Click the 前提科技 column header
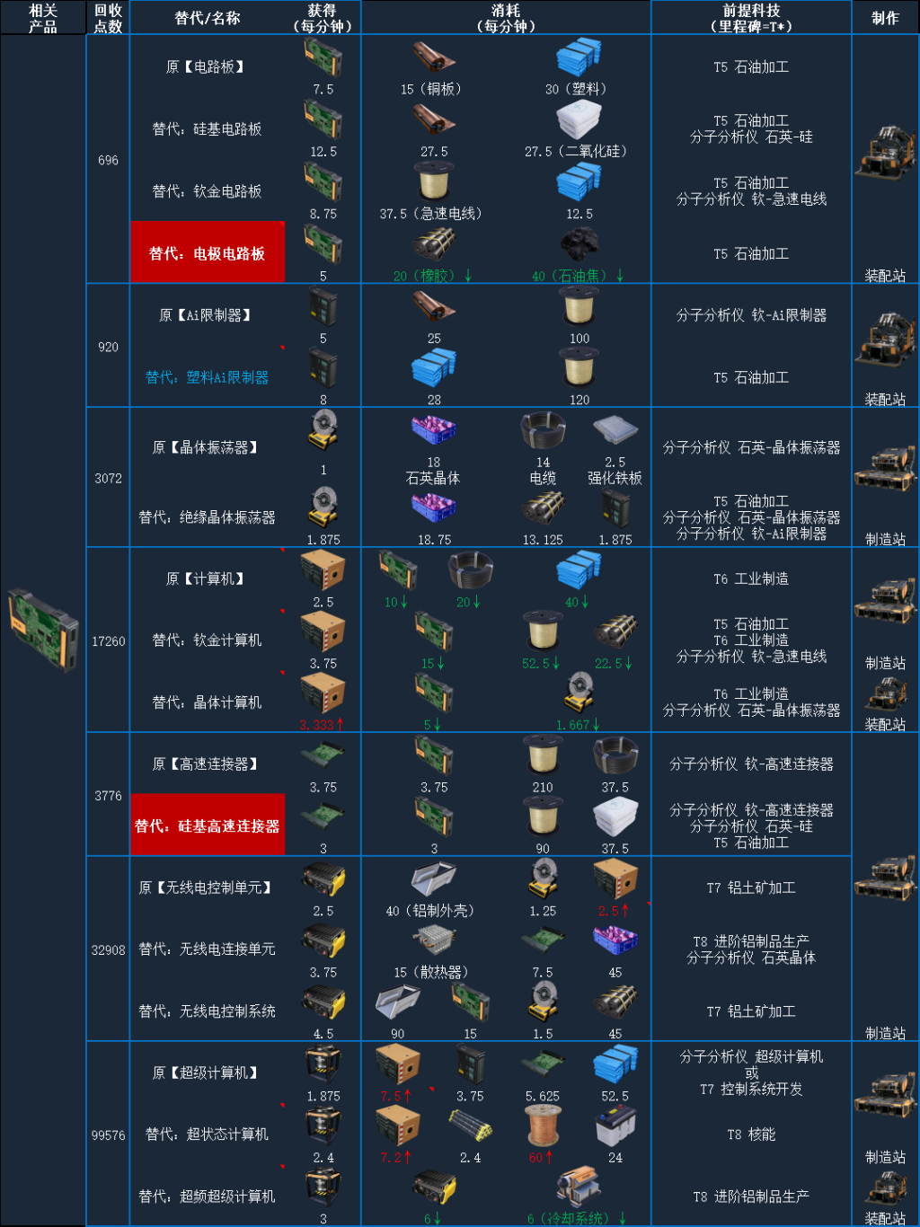 pos(751,18)
